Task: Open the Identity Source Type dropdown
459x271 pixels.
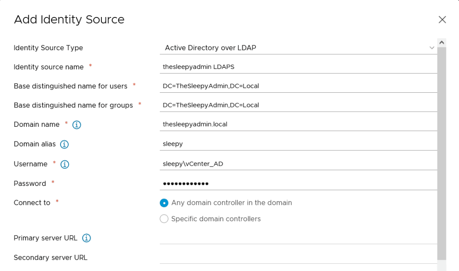Action: [298, 48]
